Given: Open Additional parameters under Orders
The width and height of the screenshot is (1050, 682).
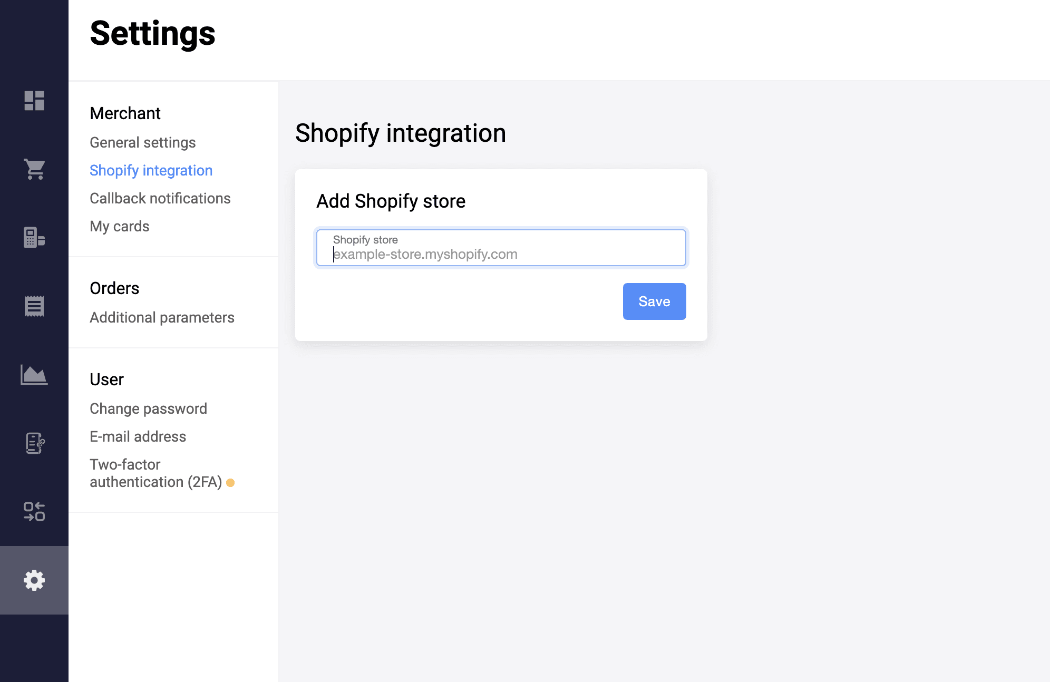Looking at the screenshot, I should (x=162, y=317).
